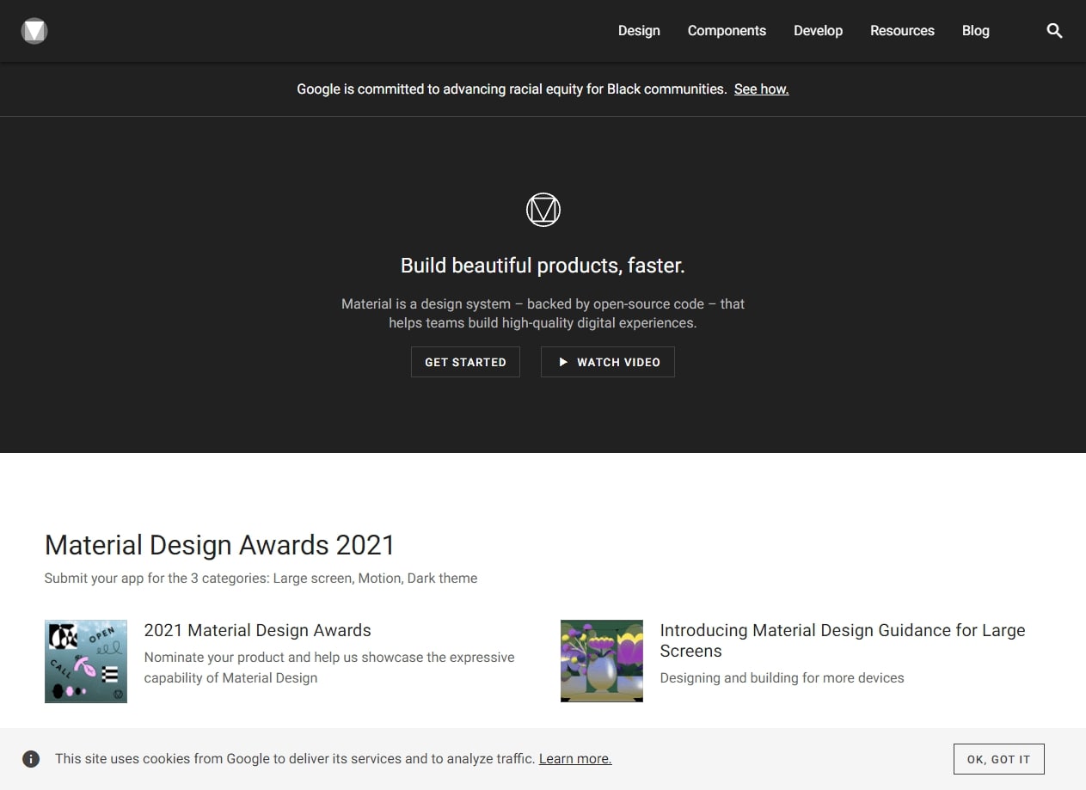Image resolution: width=1086 pixels, height=790 pixels.
Task: Open the Resources menu
Action: [902, 31]
